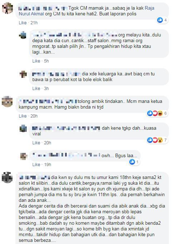This screenshot has width=175, height=244.
Task: Like the 'dah kene tgkp dah...kuasa viral' reply
Action: pyautogui.click(x=36, y=143)
